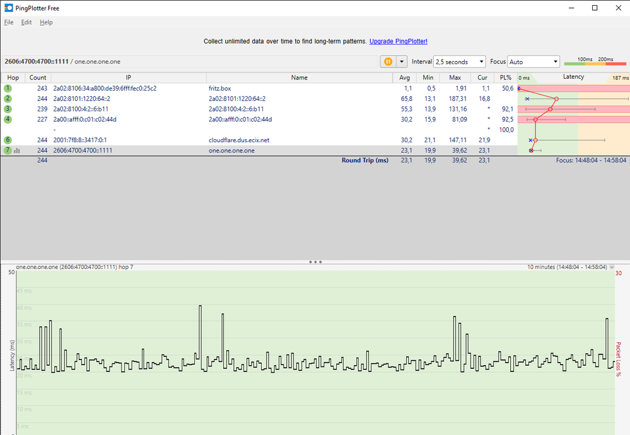Open the Focus Auto combo box

pyautogui.click(x=533, y=62)
